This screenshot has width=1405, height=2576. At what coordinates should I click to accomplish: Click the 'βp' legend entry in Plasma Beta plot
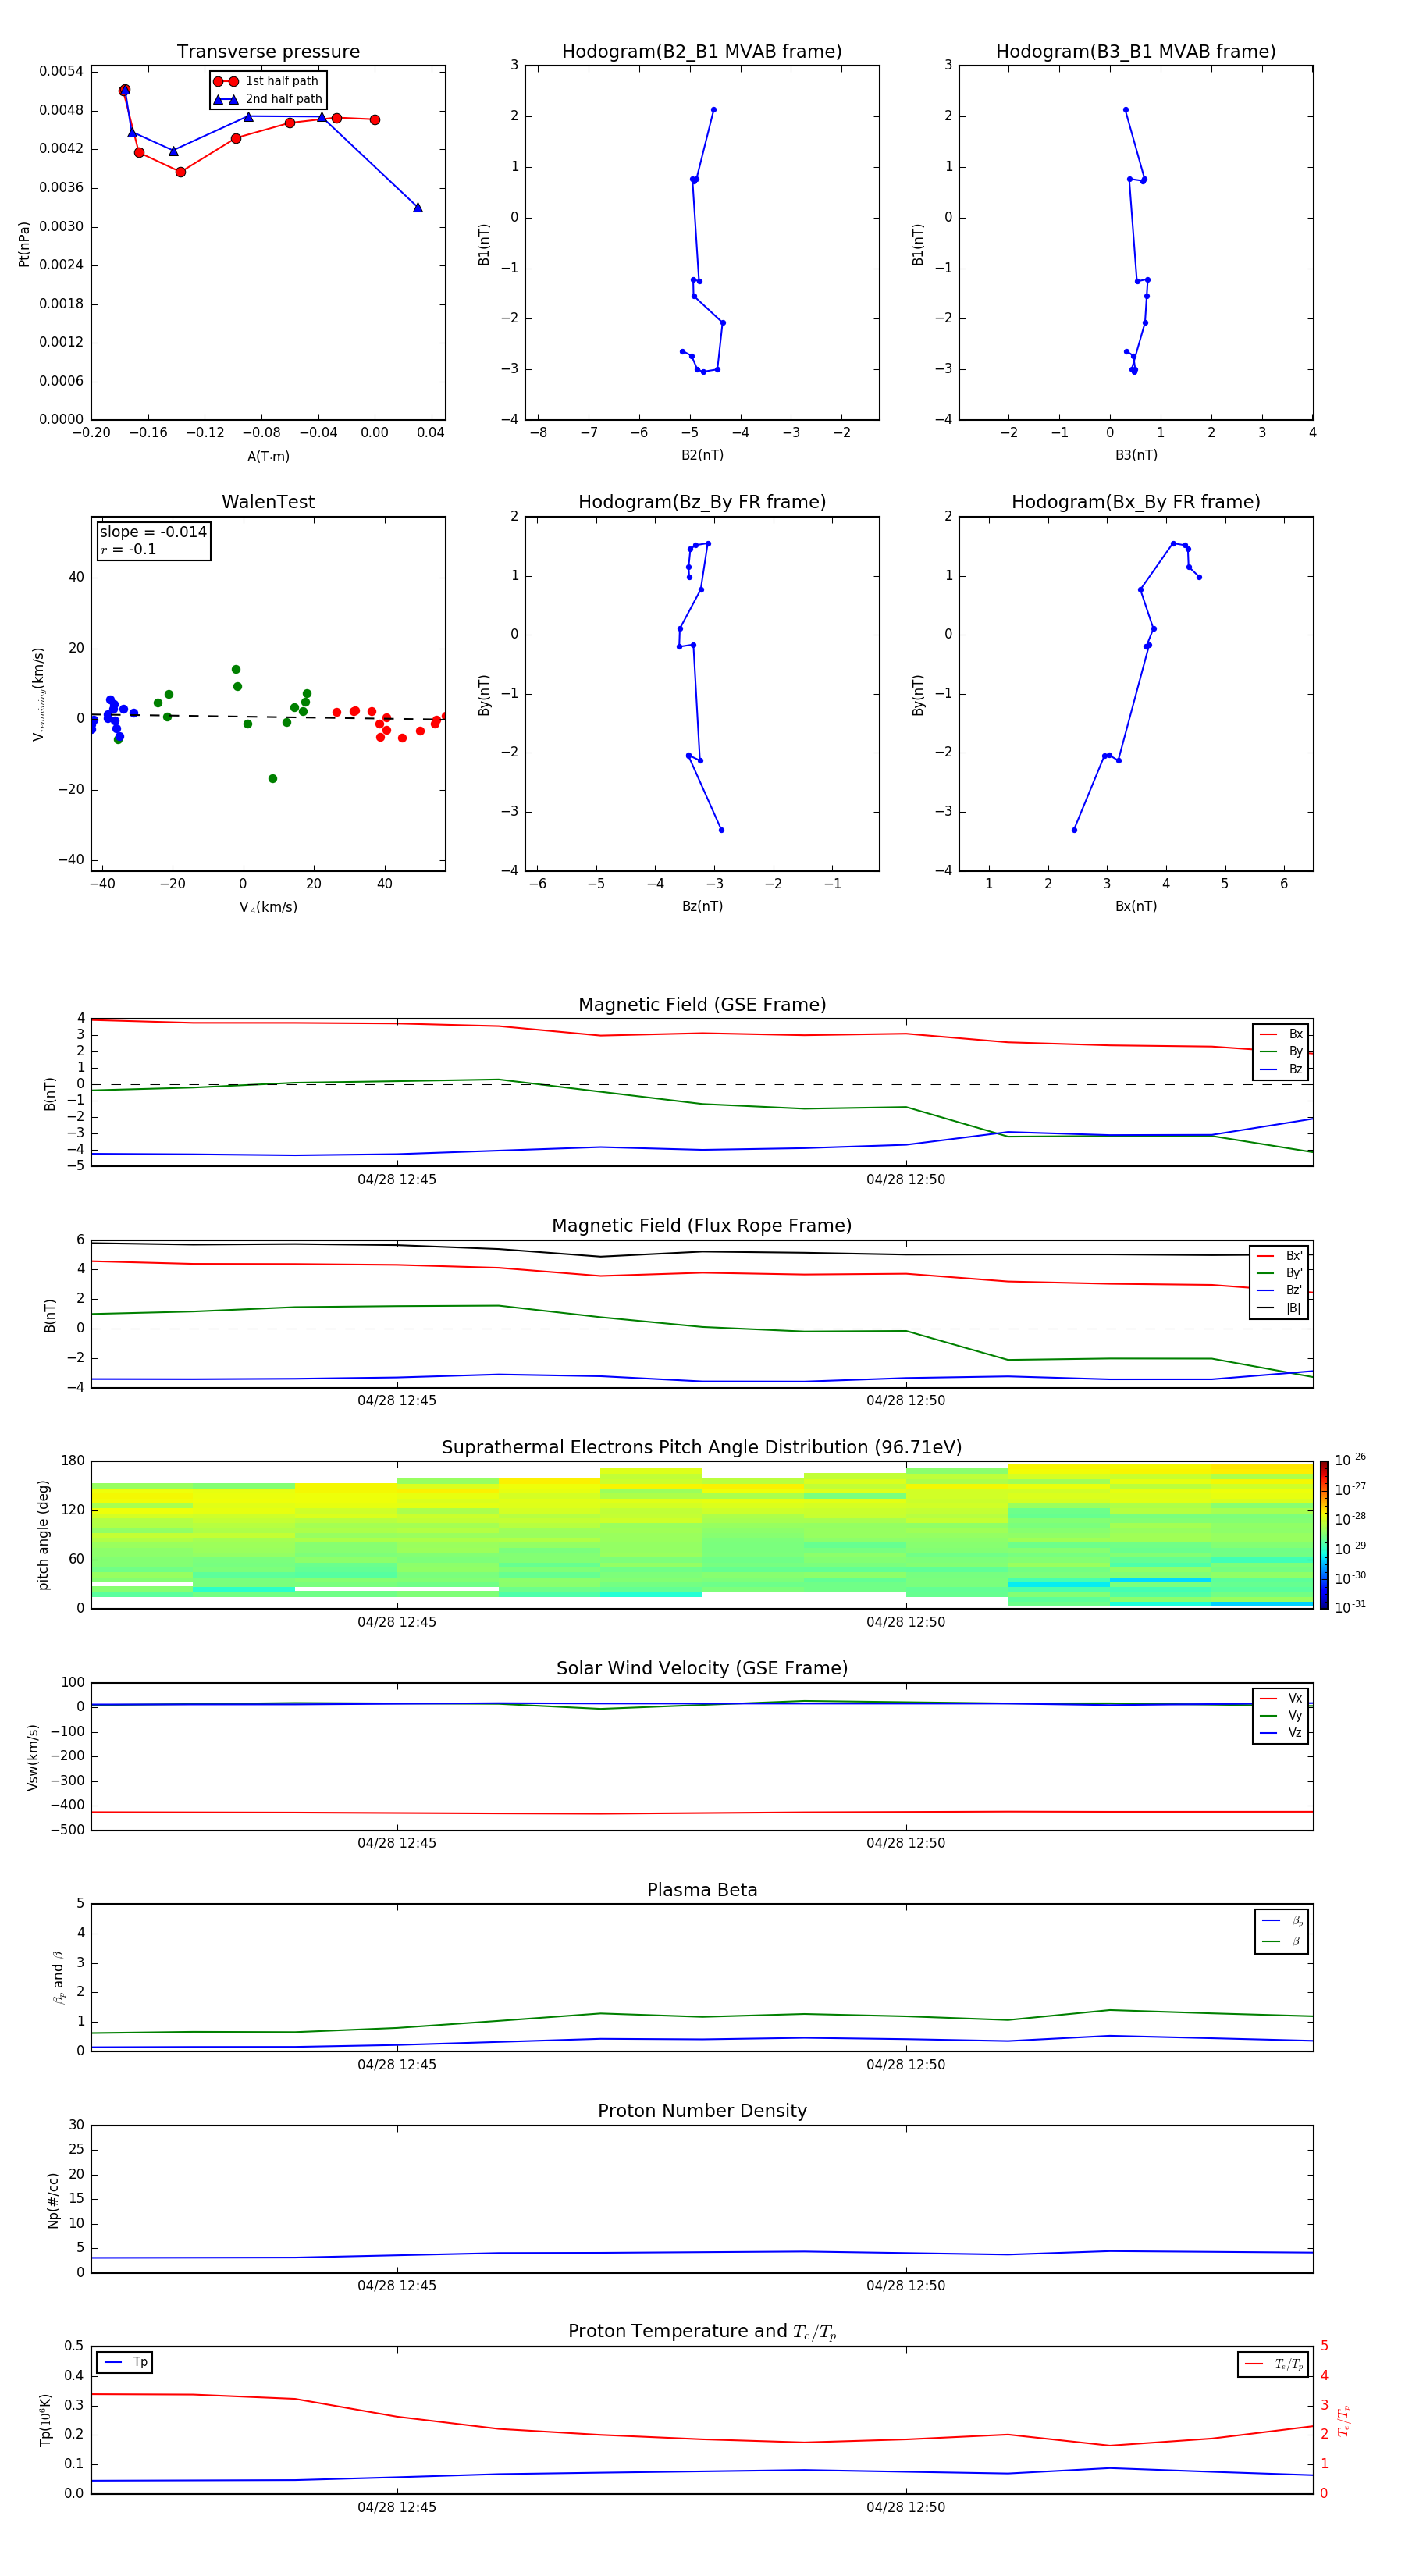(x=1282, y=1920)
